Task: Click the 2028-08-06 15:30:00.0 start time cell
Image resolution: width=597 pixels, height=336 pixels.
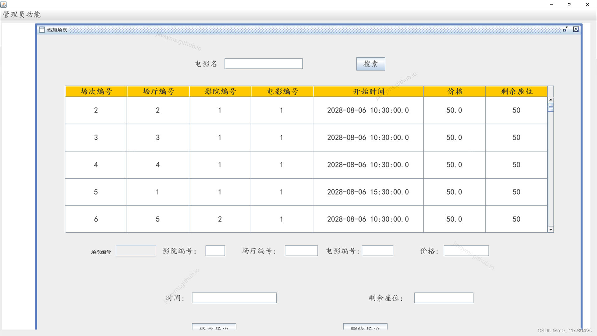Action: (x=368, y=192)
